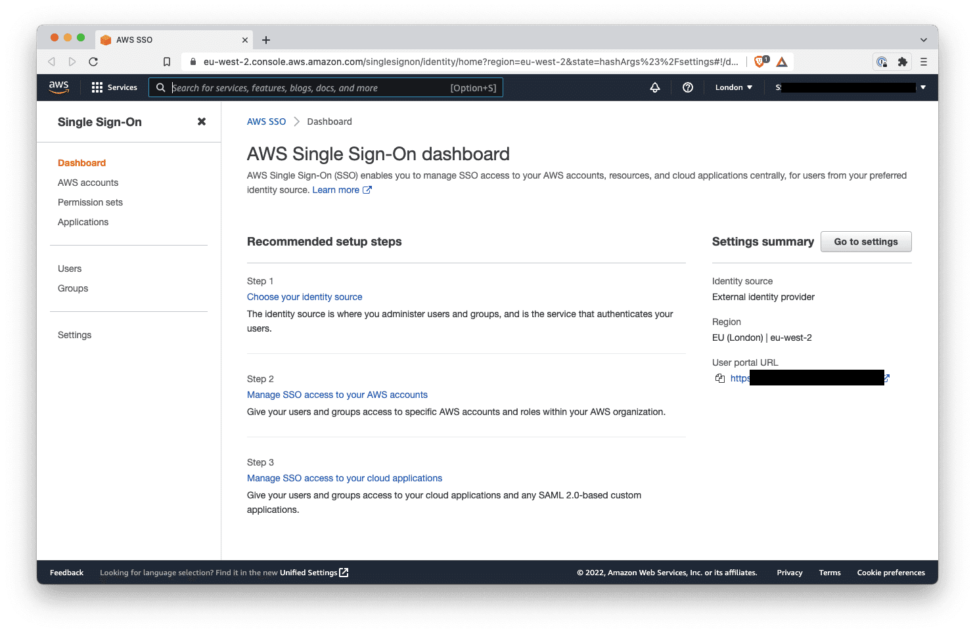Viewport: 975px width, 633px height.
Task: Open a new browser tab
Action: [266, 40]
